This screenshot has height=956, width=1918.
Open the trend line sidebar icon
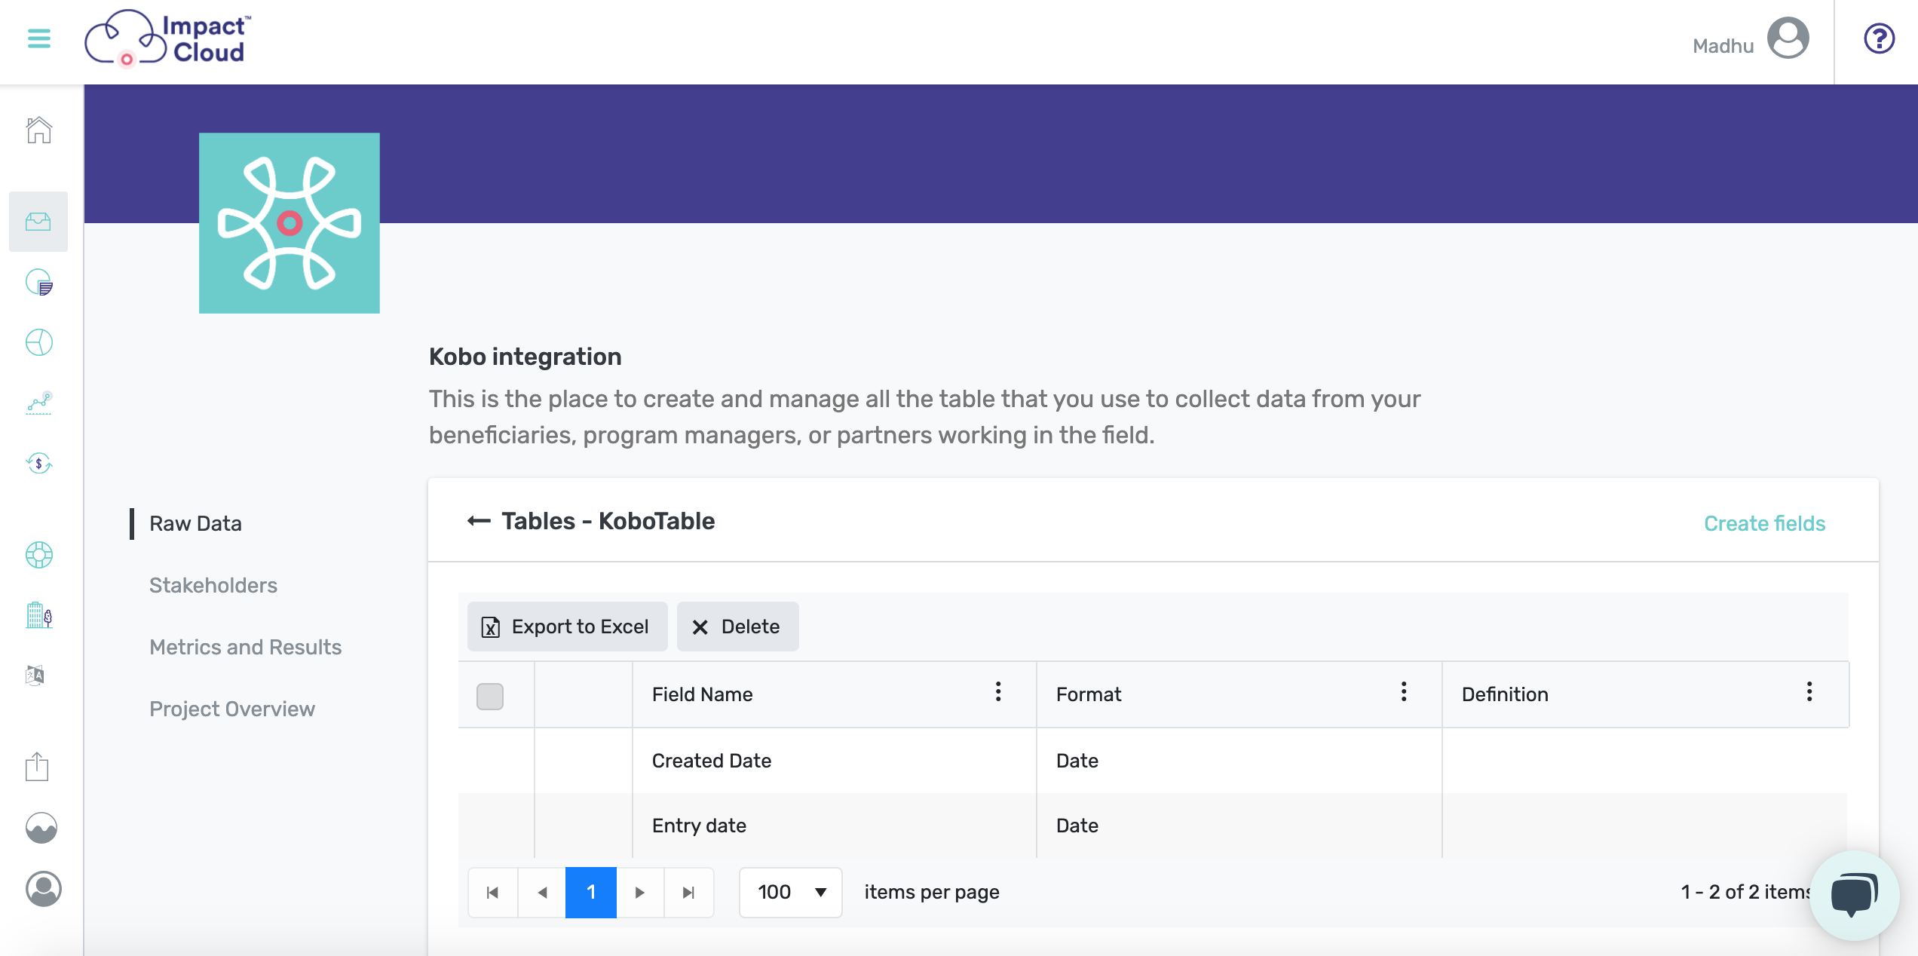point(38,403)
